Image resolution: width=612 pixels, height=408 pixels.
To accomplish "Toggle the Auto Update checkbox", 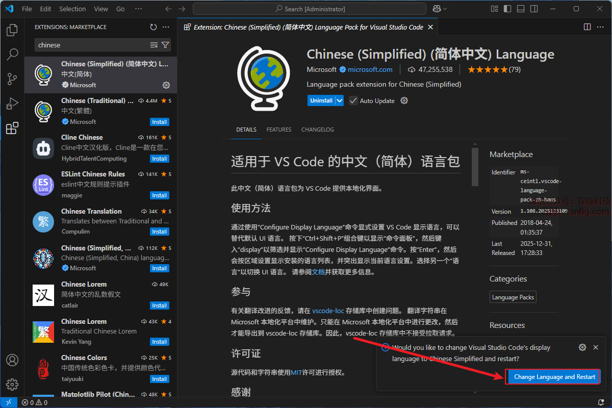I will click(353, 100).
